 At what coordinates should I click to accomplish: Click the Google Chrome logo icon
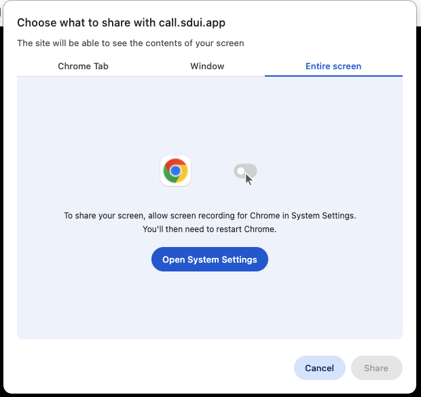[x=175, y=170]
